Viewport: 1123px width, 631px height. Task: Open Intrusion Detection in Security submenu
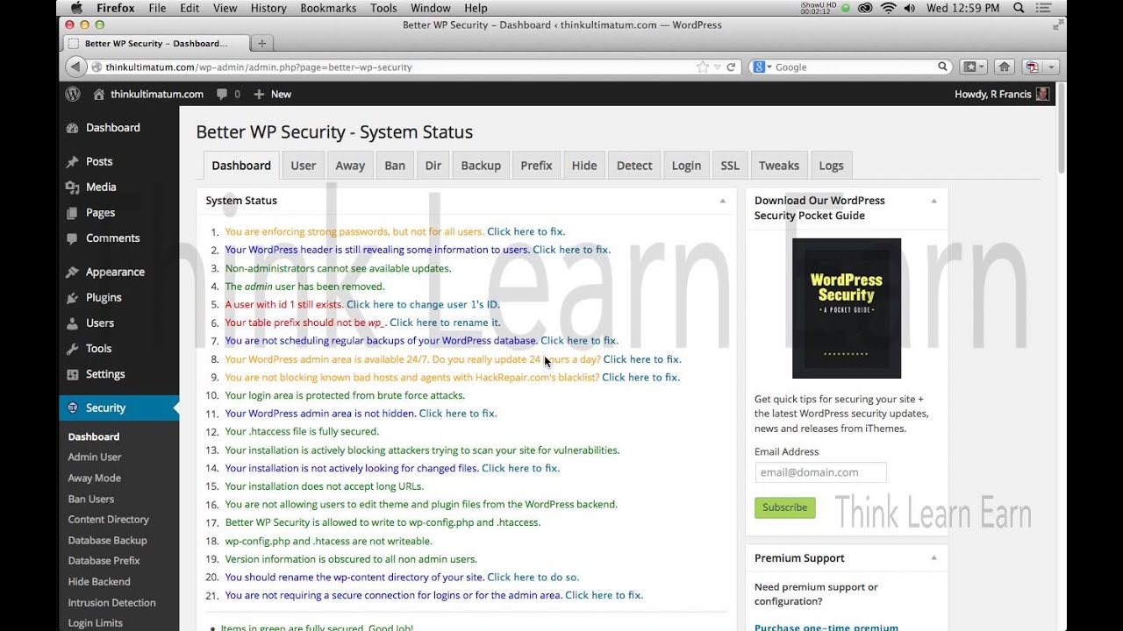(111, 603)
